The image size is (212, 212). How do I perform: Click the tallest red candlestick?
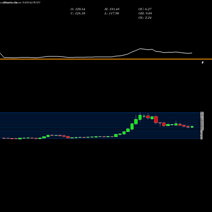[156, 120]
